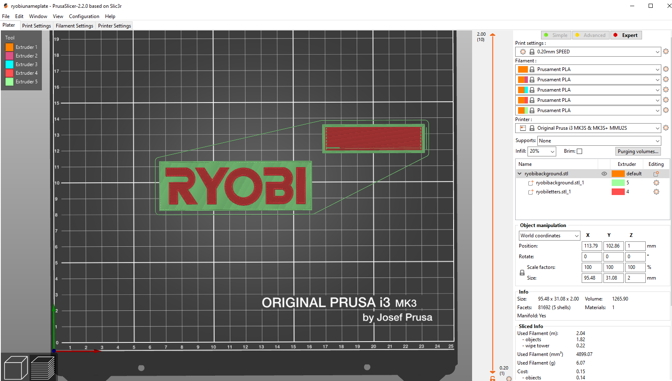Enable the Brim checkbox
The width and height of the screenshot is (672, 381).
579,151
